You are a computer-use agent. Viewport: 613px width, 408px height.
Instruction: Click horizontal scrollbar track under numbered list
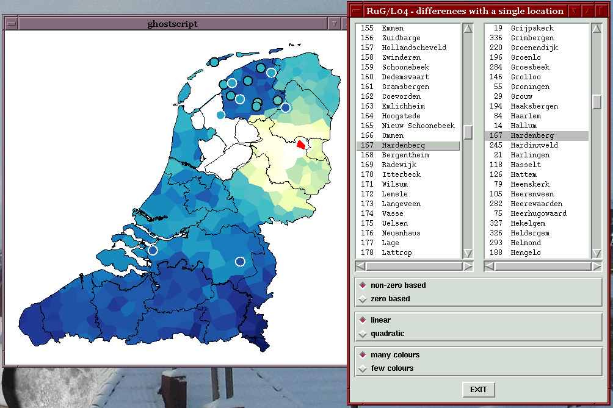(414, 267)
